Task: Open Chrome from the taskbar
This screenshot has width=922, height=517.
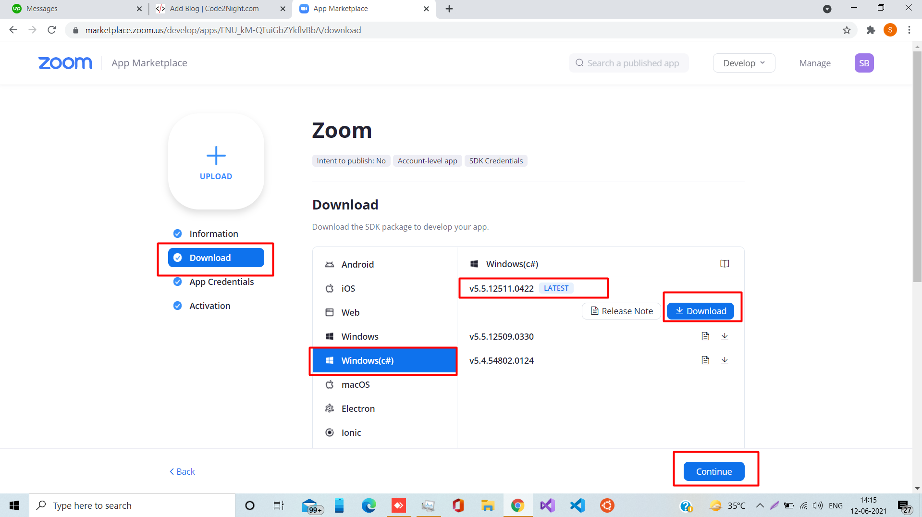Action: click(x=517, y=505)
